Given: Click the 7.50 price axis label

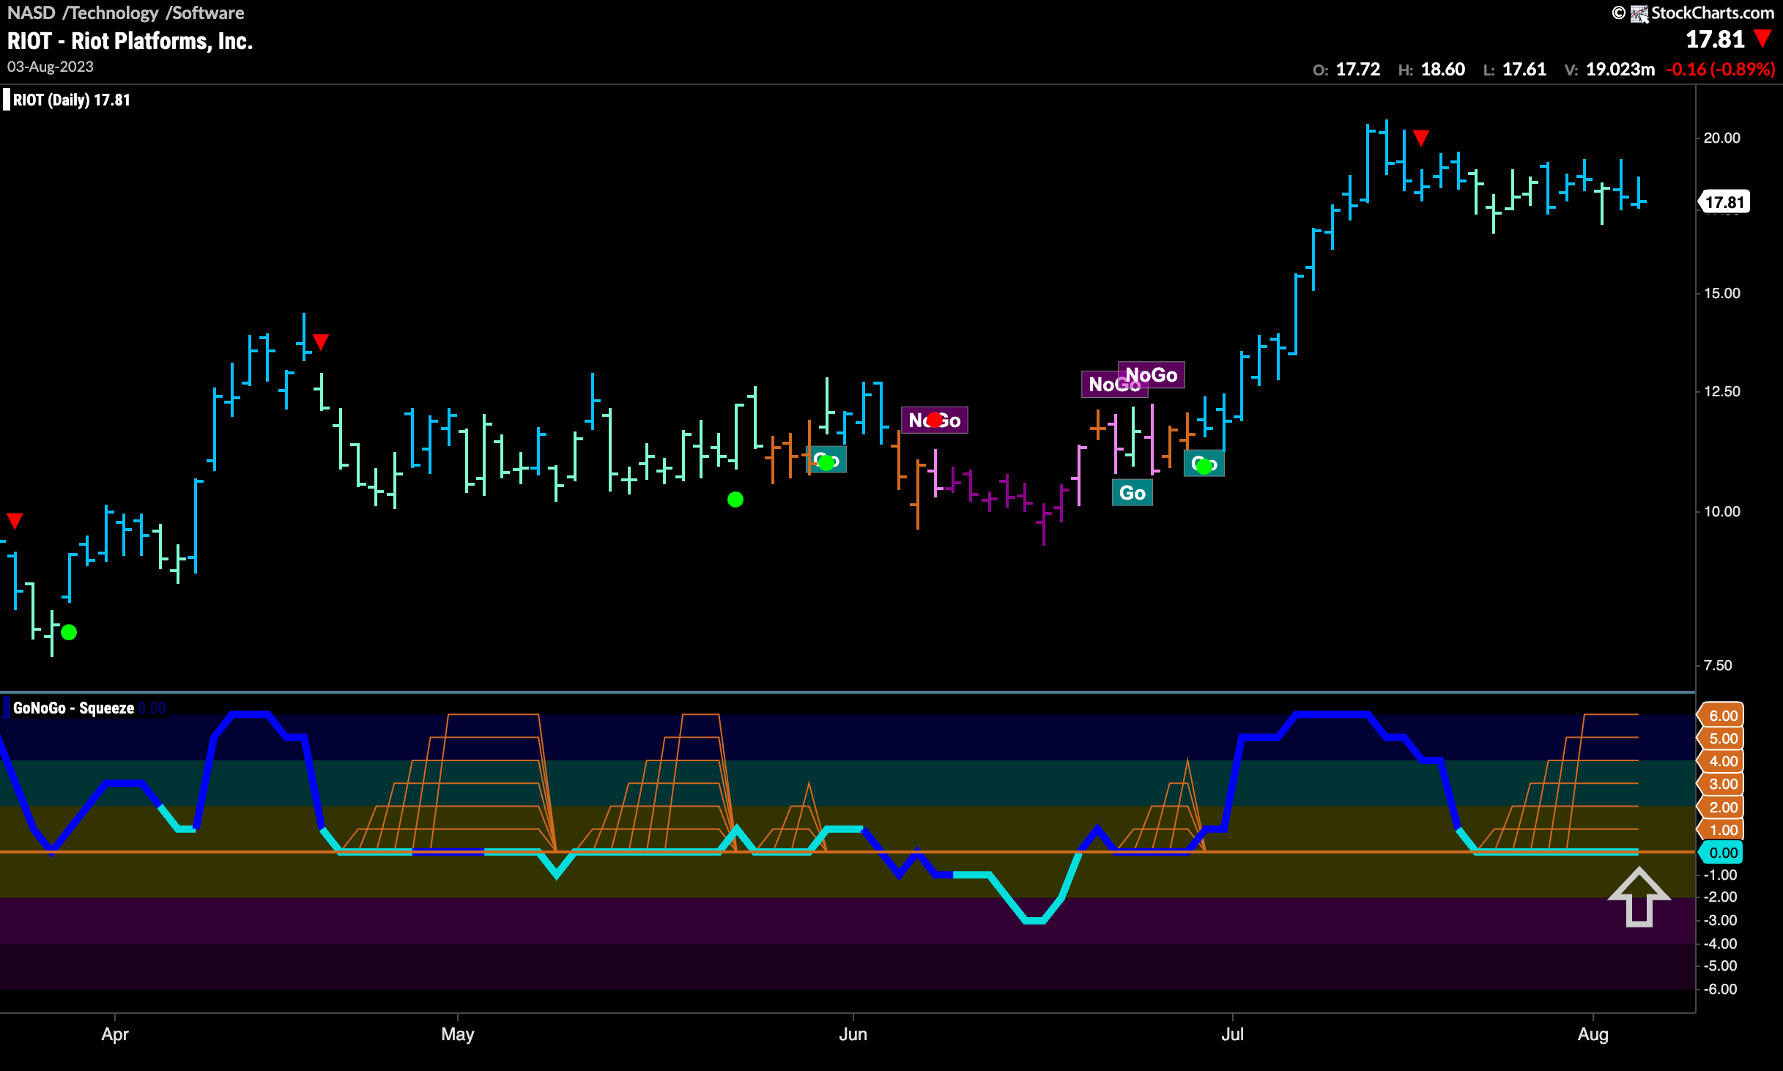Looking at the screenshot, I should tap(1718, 666).
